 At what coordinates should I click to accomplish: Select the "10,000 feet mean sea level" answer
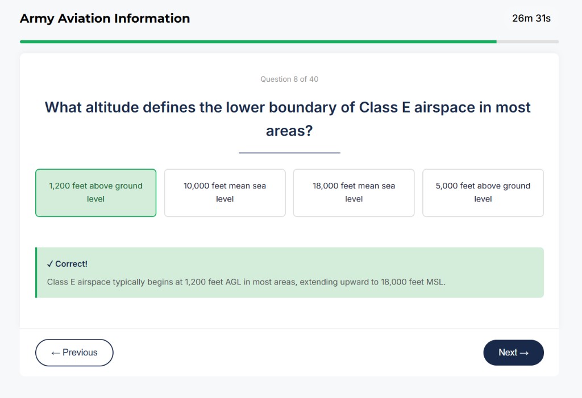(x=225, y=192)
